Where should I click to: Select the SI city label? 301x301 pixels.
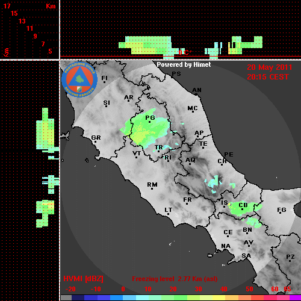click(107, 103)
